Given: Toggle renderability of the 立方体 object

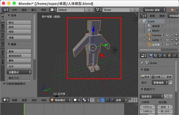Looking at the screenshot, I should point(177,44).
